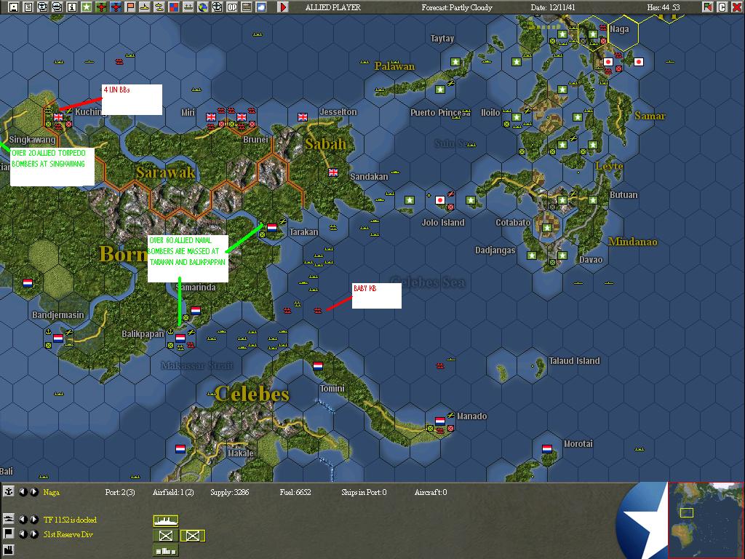The height and width of the screenshot is (559, 745).
Task: Click the crosshair target toolbar icon
Action: [217, 7]
